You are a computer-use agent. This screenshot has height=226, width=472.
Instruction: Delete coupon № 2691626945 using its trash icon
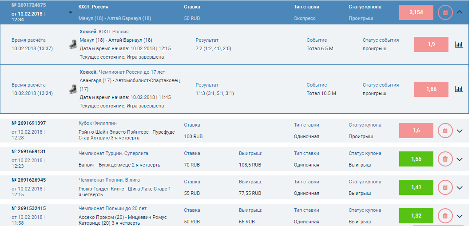click(445, 187)
